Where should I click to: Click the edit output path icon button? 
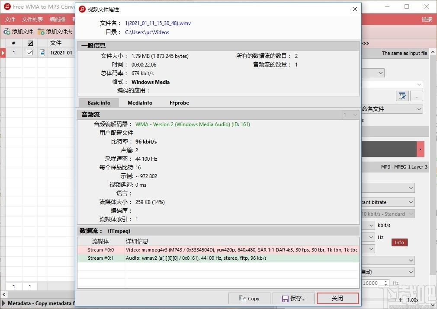tap(402, 96)
